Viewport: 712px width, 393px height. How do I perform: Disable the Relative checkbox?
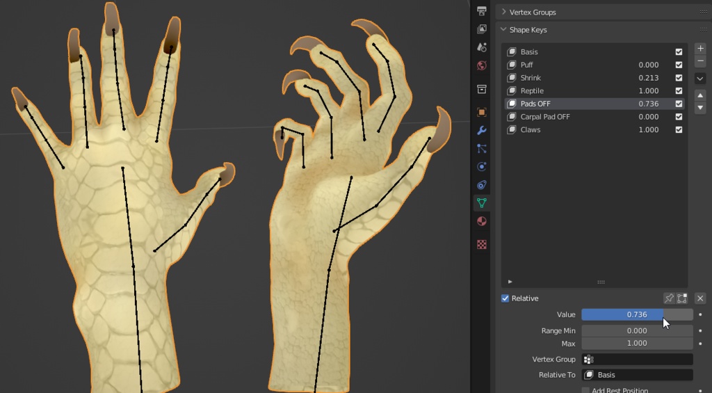505,298
